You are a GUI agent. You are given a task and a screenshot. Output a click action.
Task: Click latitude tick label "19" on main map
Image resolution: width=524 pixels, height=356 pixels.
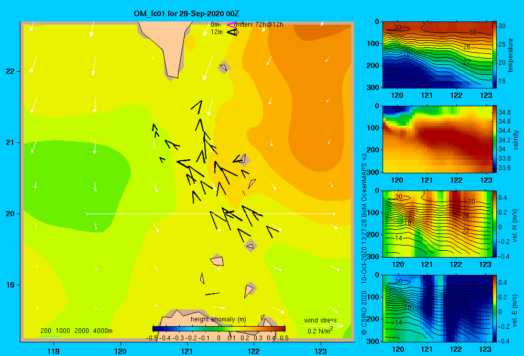(10, 285)
